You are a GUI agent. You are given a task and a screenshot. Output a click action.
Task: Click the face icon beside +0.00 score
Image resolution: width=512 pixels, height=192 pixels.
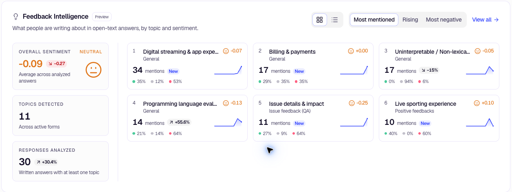coord(351,51)
